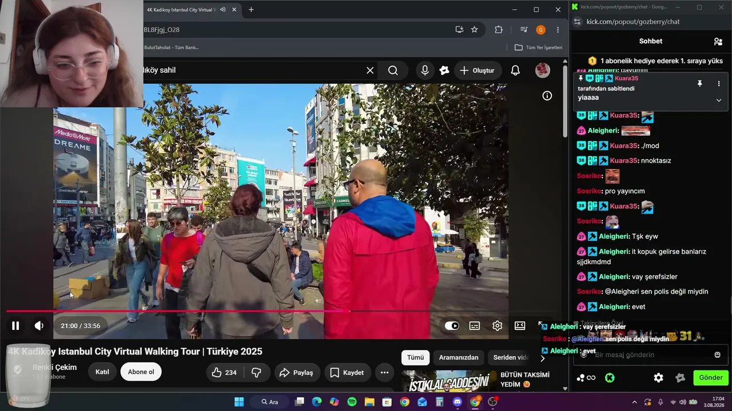Open YouTube notifications bell
Image resolution: width=732 pixels, height=411 pixels.
coord(515,70)
